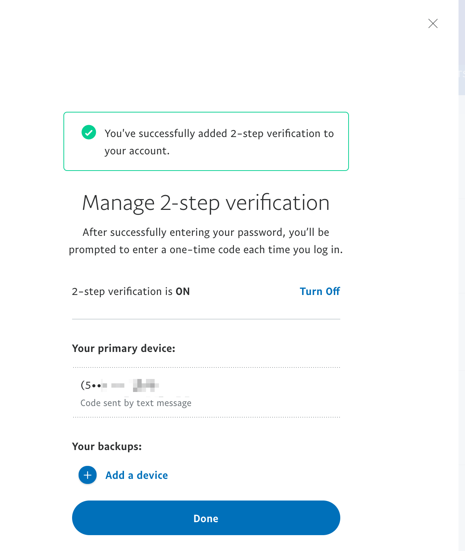Image resolution: width=465 pixels, height=551 pixels.
Task: Click the divider line below the ON status
Action: 206,319
